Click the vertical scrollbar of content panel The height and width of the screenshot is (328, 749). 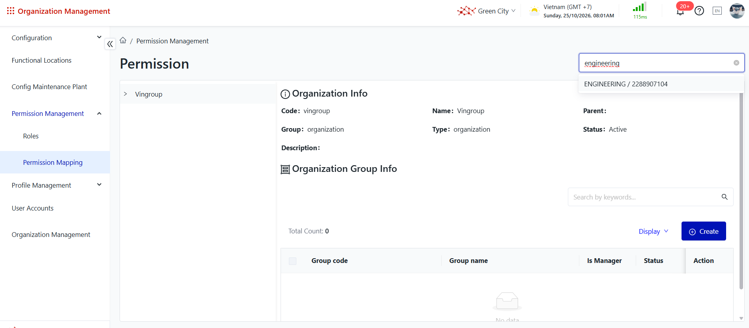tap(741, 191)
